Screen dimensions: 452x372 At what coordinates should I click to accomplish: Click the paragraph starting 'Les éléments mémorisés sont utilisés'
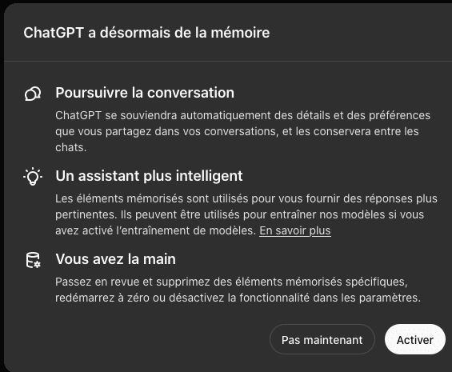point(246,214)
